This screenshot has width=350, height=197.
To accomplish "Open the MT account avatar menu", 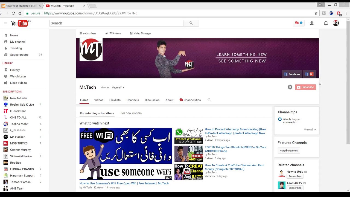I will click(336, 23).
